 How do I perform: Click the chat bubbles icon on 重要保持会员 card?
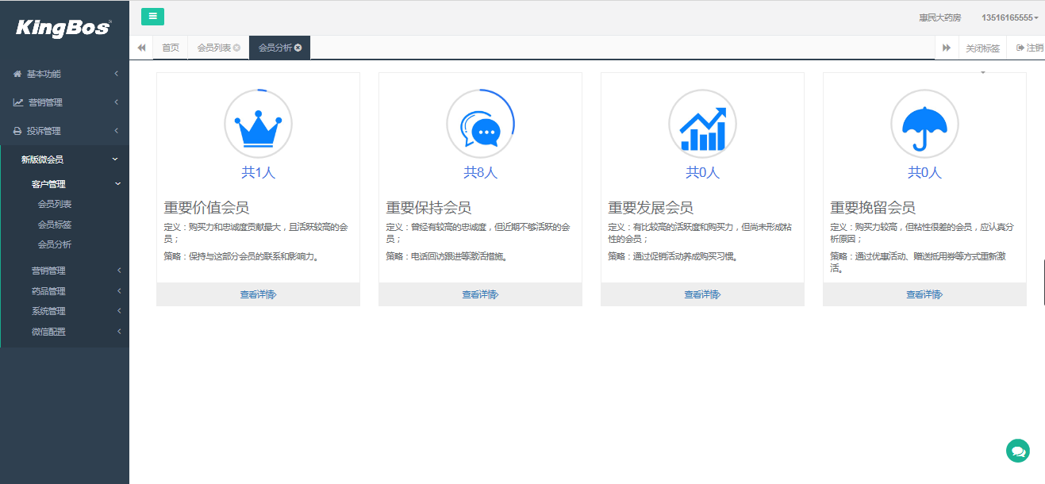click(x=480, y=124)
